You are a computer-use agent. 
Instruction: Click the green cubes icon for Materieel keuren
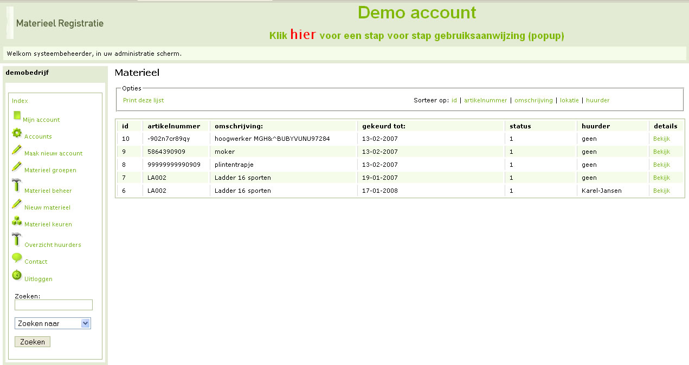17,221
